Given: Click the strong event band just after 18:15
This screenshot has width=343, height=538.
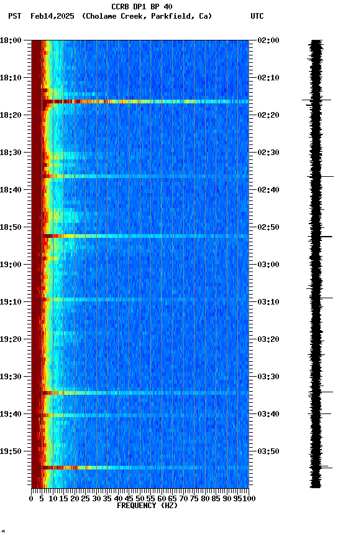Looking at the screenshot, I should click(145, 101).
